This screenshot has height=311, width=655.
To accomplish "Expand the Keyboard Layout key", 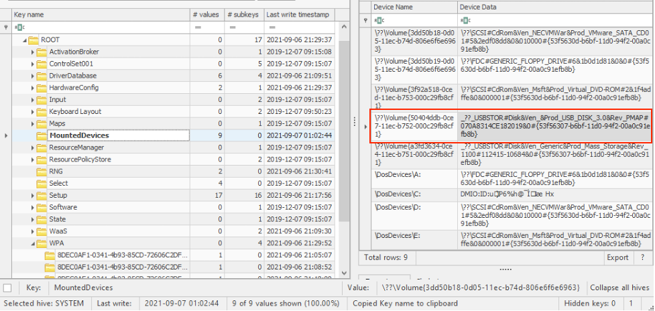I will [33, 112].
